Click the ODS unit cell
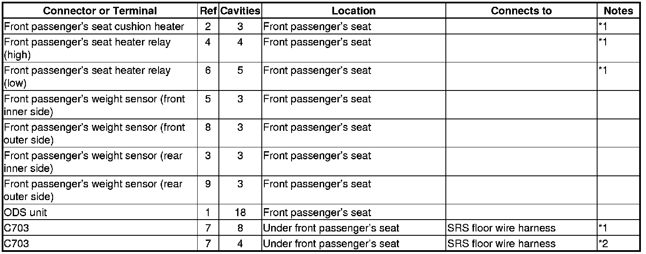This screenshot has height=254, width=646. pyautogui.click(x=100, y=212)
